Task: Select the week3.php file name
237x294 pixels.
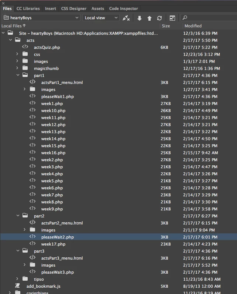Action: 52,167
